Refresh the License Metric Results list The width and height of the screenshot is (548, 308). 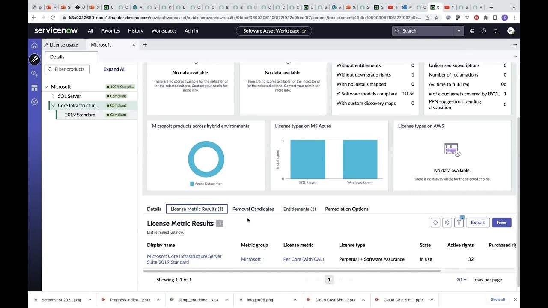435,222
